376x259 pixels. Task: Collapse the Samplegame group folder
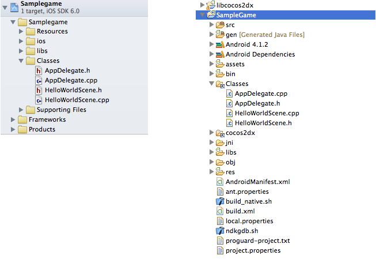13,22
